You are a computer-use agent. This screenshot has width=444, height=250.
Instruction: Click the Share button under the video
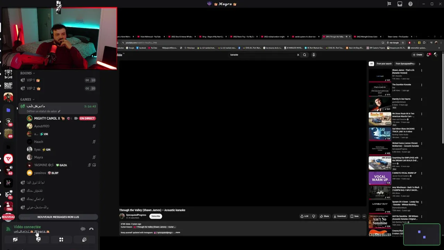pos(324,216)
